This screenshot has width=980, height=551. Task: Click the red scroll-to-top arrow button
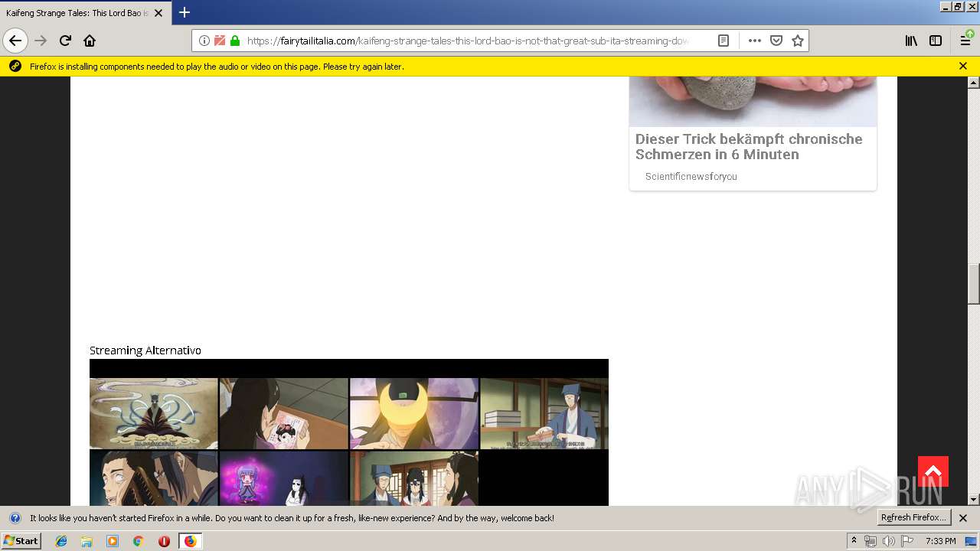[x=933, y=471]
